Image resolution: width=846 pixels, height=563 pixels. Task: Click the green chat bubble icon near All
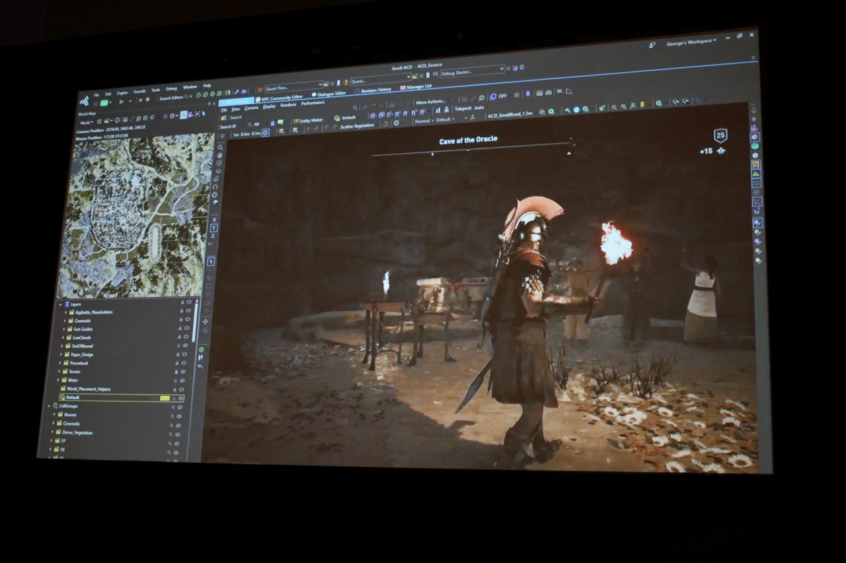click(x=280, y=122)
